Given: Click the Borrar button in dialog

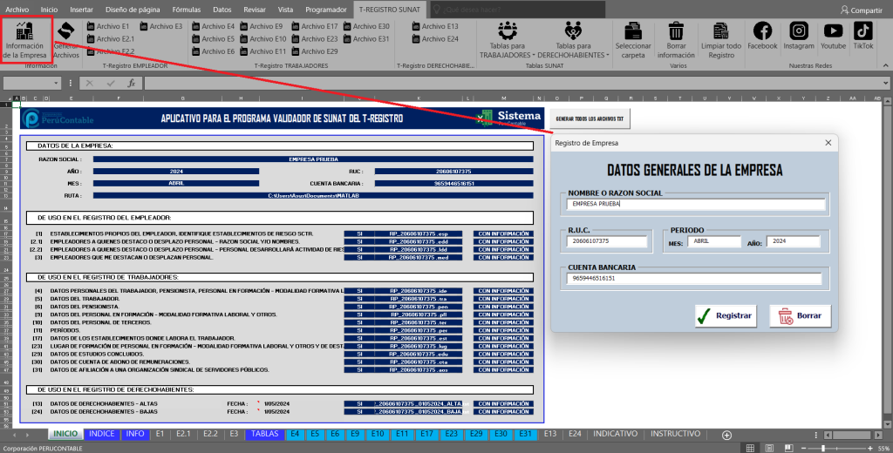Looking at the screenshot, I should (801, 316).
